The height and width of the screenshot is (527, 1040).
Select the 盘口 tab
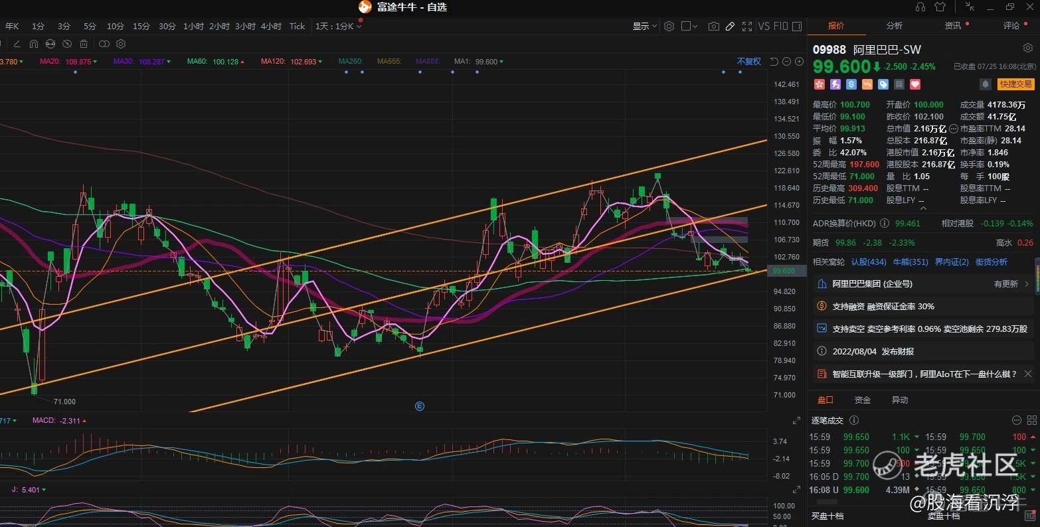click(825, 400)
